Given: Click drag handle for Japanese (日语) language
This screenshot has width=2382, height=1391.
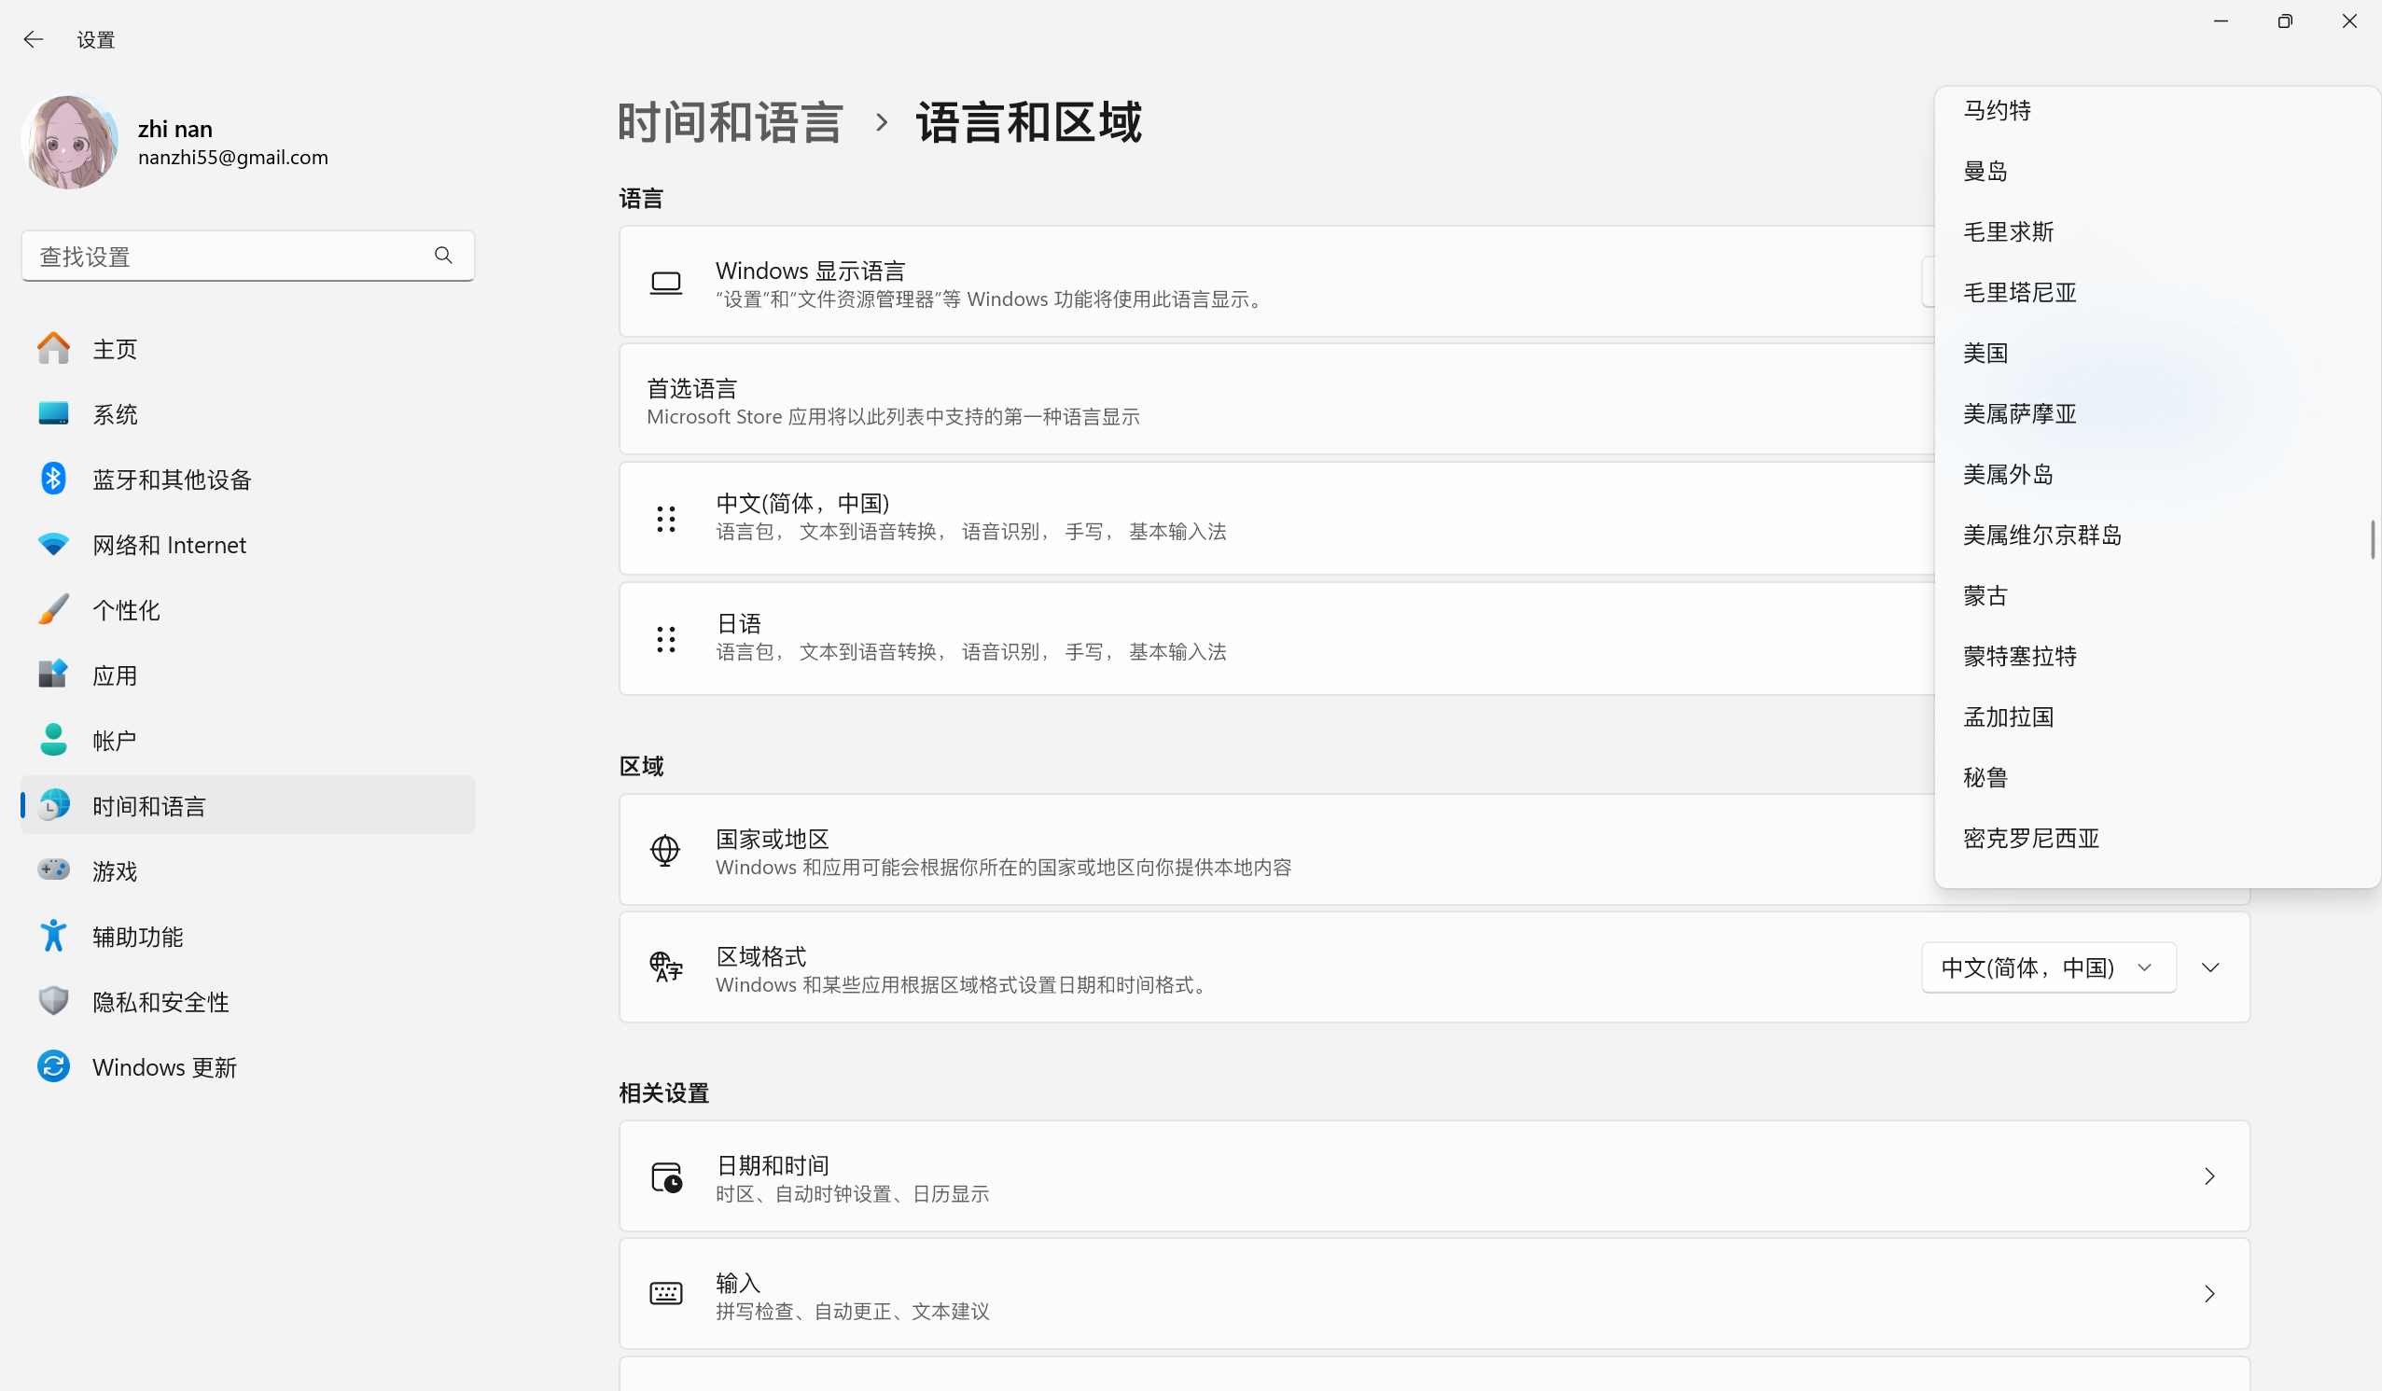Looking at the screenshot, I should pyautogui.click(x=665, y=639).
